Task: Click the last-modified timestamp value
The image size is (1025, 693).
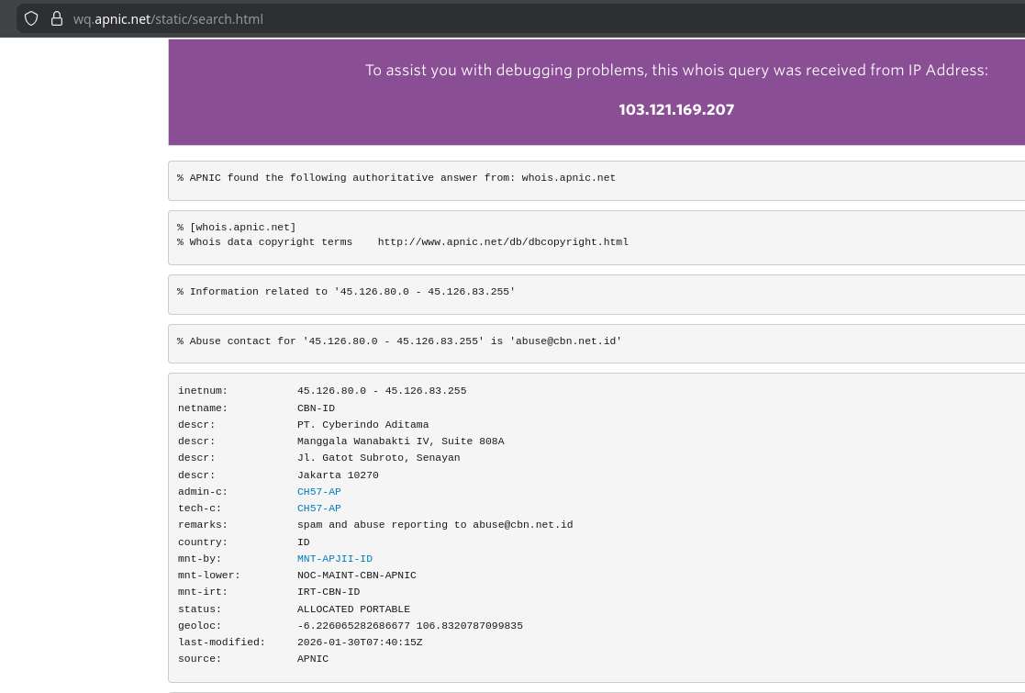Action: pyautogui.click(x=360, y=642)
